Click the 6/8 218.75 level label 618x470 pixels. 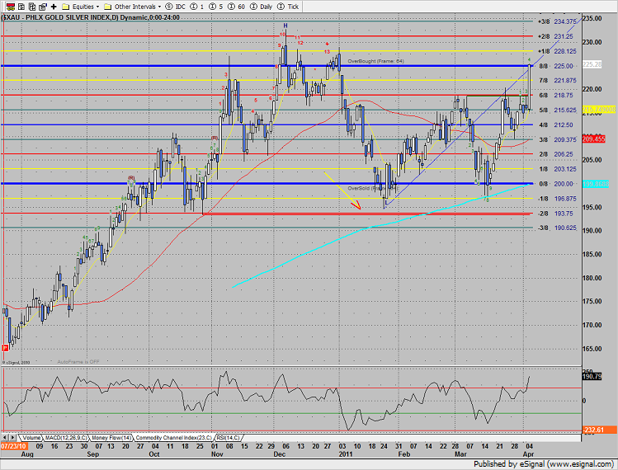(x=556, y=96)
